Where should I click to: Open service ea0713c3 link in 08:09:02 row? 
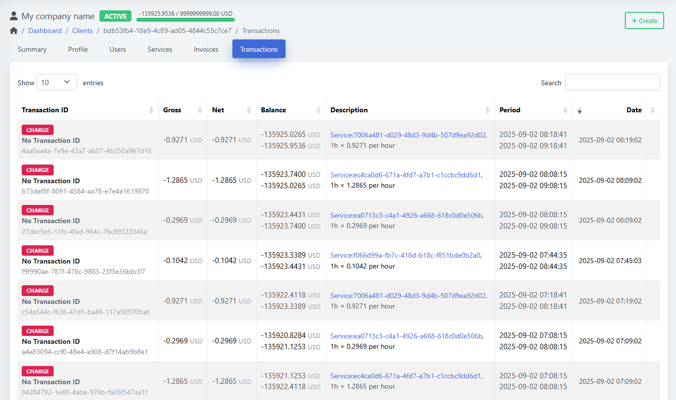coord(407,215)
